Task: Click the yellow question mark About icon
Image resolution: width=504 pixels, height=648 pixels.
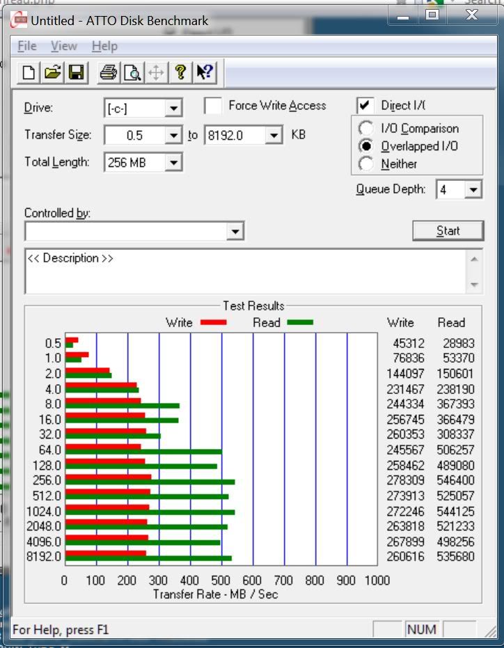Action: pos(180,72)
